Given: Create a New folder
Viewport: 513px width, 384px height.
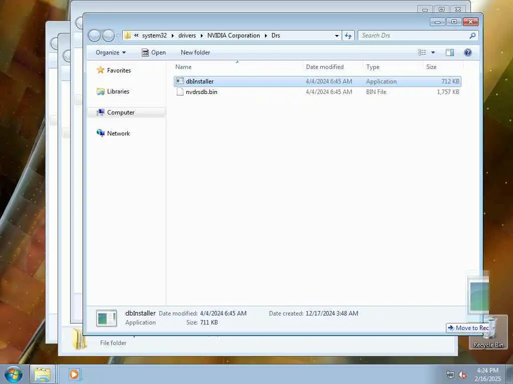Looking at the screenshot, I should click(195, 52).
